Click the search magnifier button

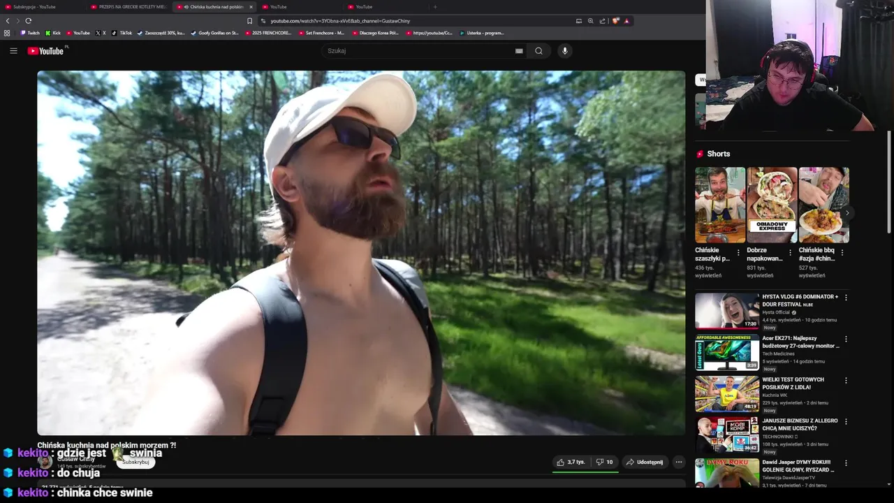pos(538,51)
